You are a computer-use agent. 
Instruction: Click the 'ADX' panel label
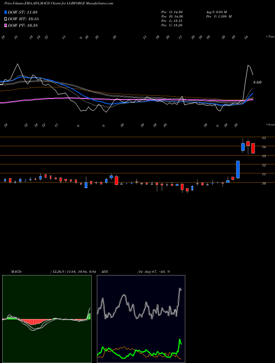coord(105,272)
